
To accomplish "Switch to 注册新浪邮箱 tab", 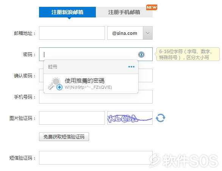I will click(x=67, y=12).
